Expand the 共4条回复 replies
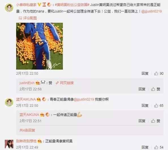This screenshot has height=150, width=168. tap(27, 130)
